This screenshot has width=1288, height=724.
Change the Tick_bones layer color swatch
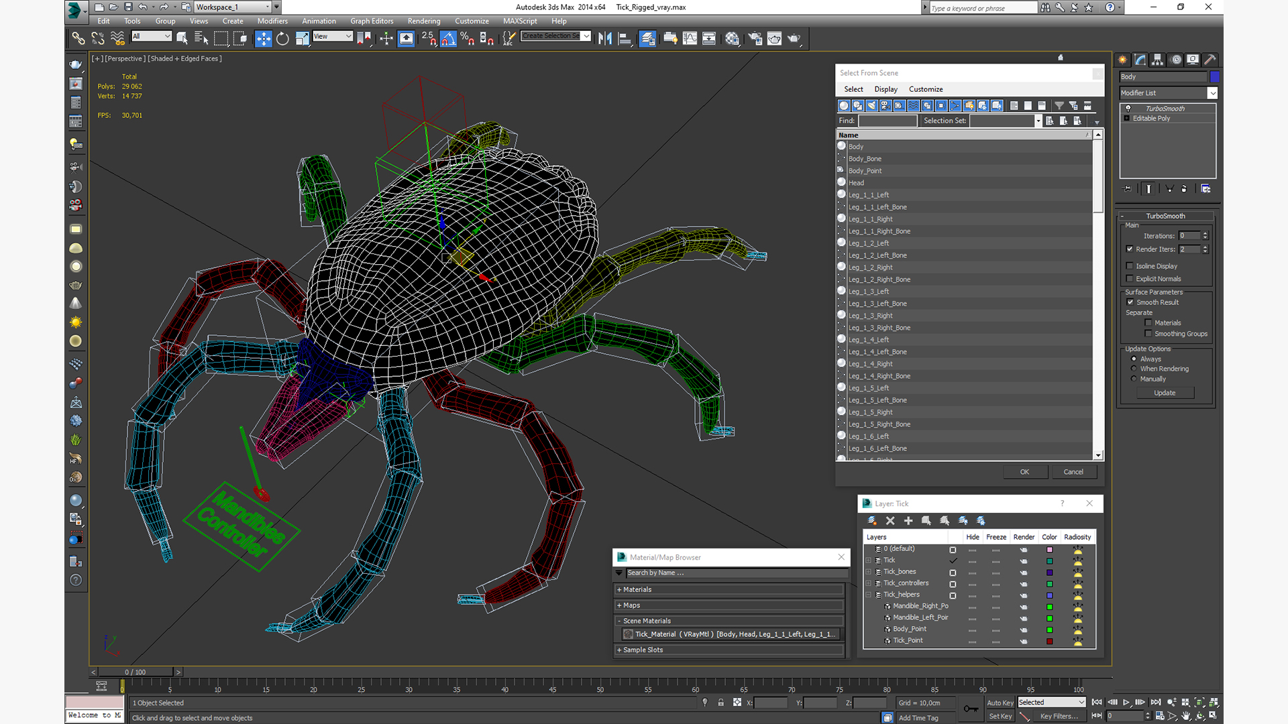coord(1049,572)
